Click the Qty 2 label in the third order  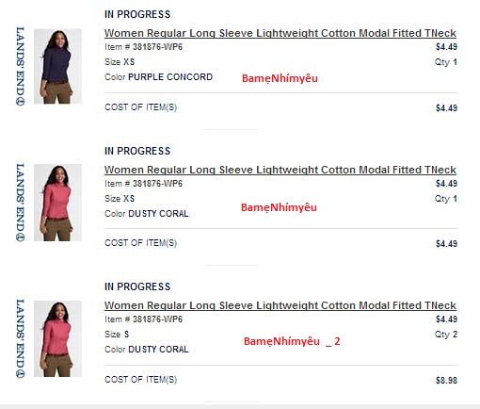(446, 335)
